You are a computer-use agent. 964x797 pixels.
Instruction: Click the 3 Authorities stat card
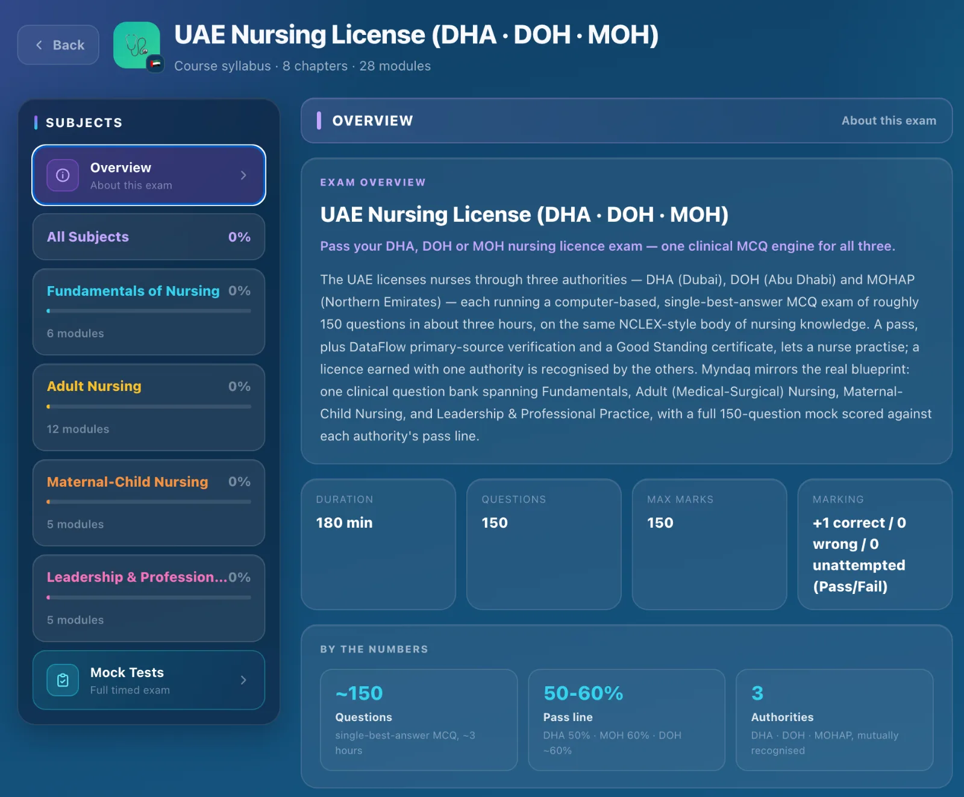coord(834,720)
